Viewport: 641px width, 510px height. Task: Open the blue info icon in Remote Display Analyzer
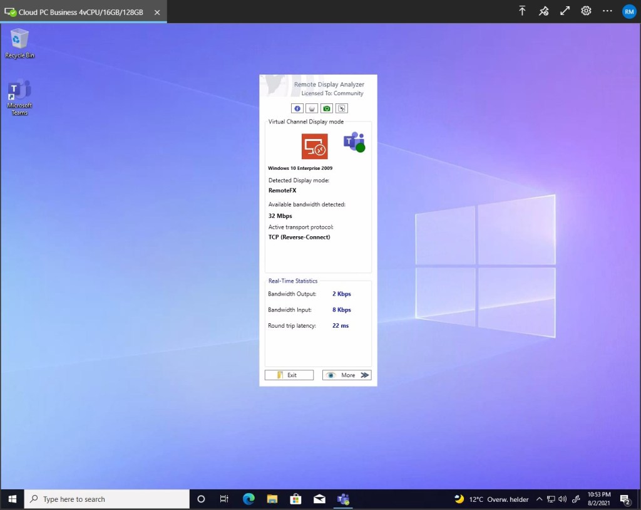tap(297, 108)
